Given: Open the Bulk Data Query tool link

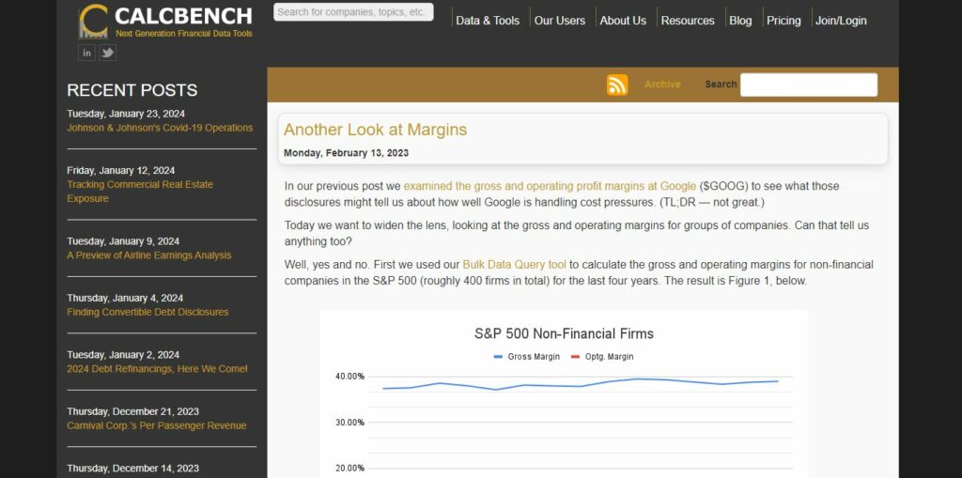Looking at the screenshot, I should tap(514, 265).
